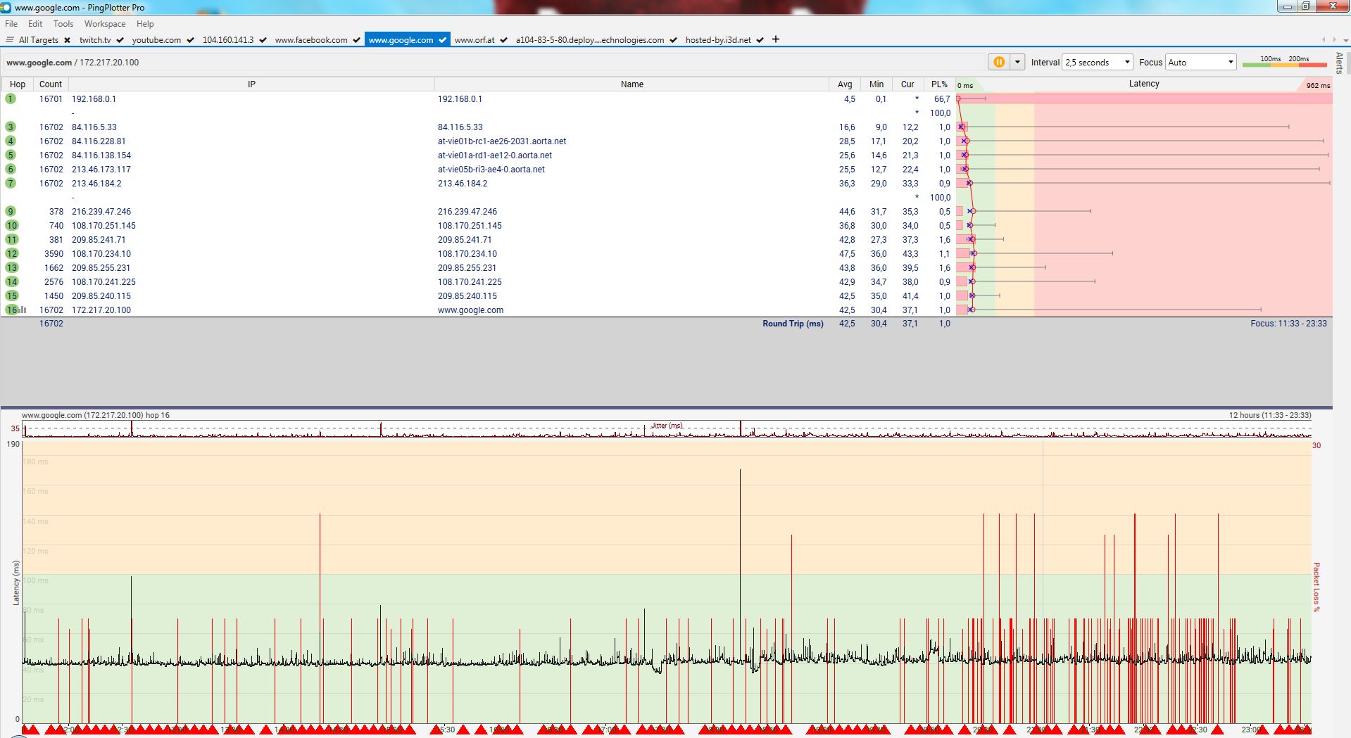Sort by the PL% column header
Image resolution: width=1351 pixels, height=738 pixels.
click(x=939, y=84)
